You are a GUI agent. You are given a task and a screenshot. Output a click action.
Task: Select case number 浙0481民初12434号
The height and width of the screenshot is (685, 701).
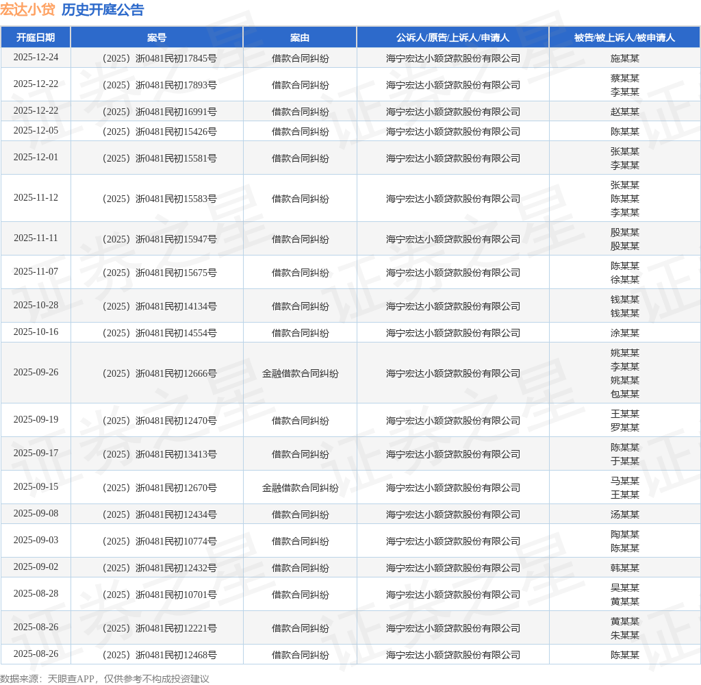click(160, 514)
